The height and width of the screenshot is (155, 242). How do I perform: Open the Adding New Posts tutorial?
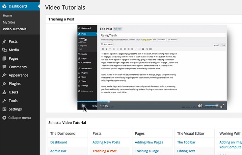click(x=106, y=142)
